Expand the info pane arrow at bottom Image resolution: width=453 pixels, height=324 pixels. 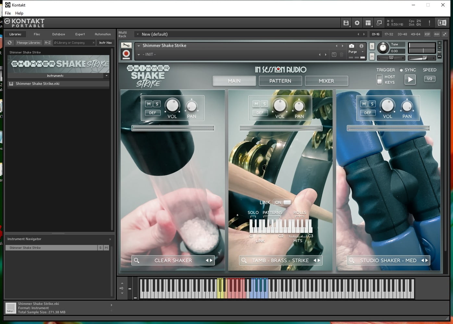pos(111,305)
